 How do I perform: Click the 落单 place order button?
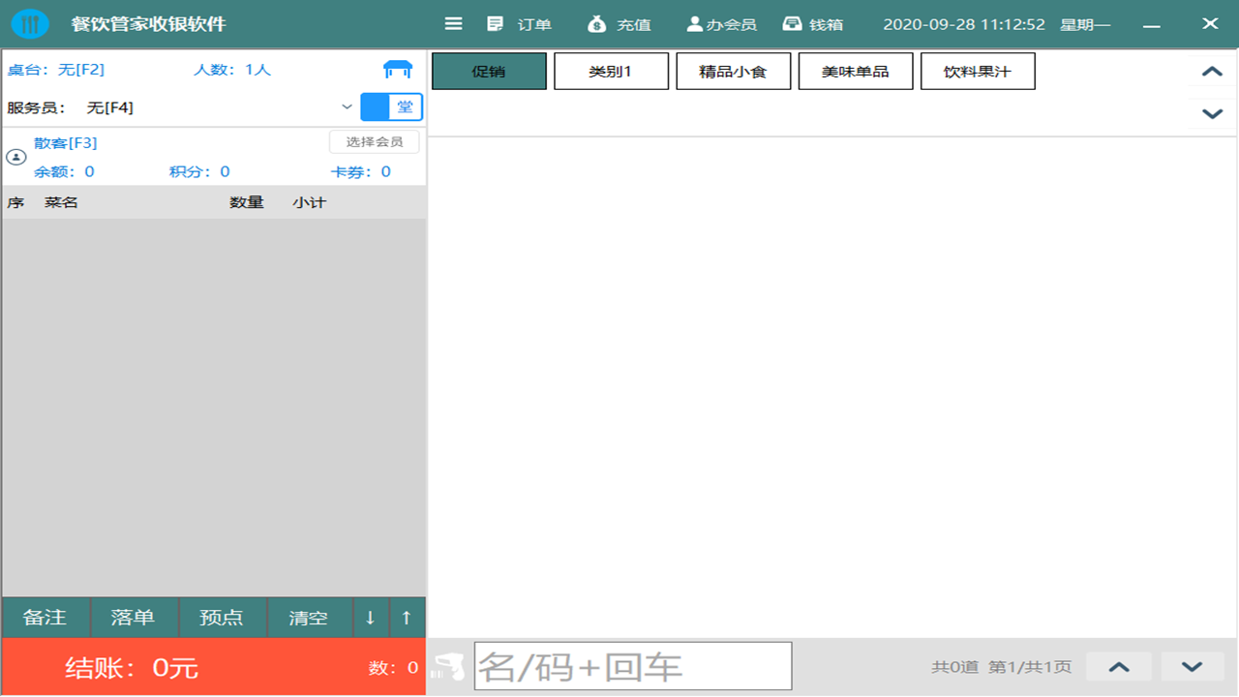point(134,618)
